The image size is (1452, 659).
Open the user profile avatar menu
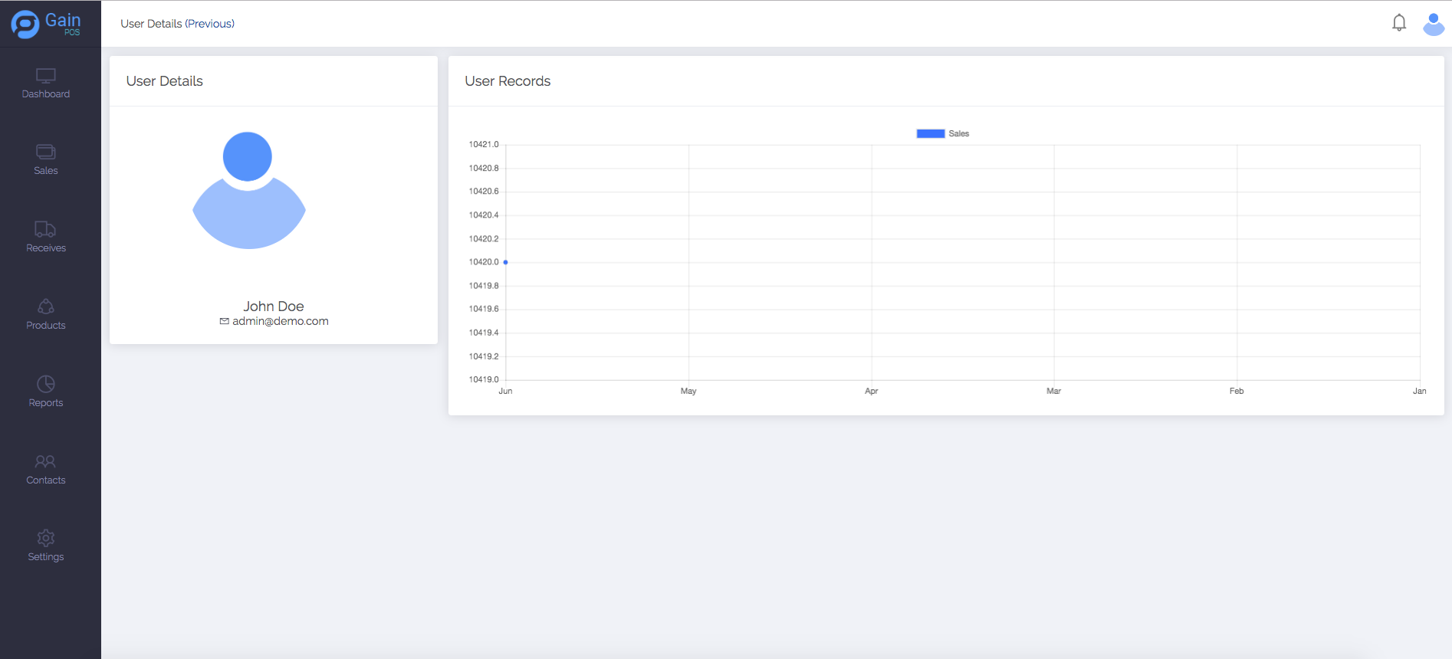point(1433,24)
